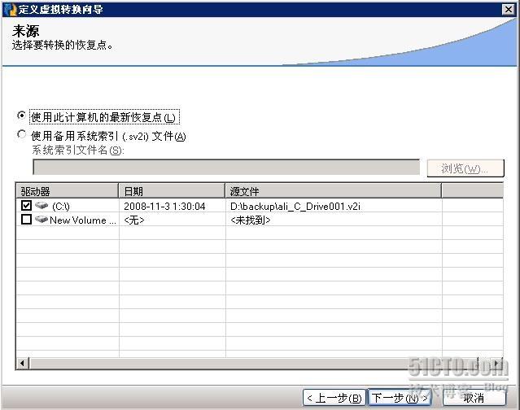Click the 系统索引文件名 input field
520x410 pixels.
[x=226, y=167]
